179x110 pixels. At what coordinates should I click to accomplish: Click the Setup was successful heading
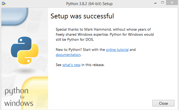point(82,16)
